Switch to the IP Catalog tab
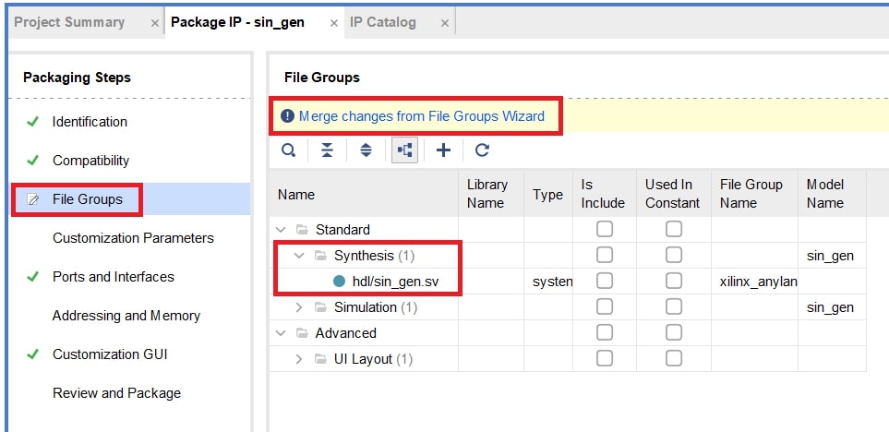Image resolution: width=889 pixels, height=432 pixels. point(383,22)
